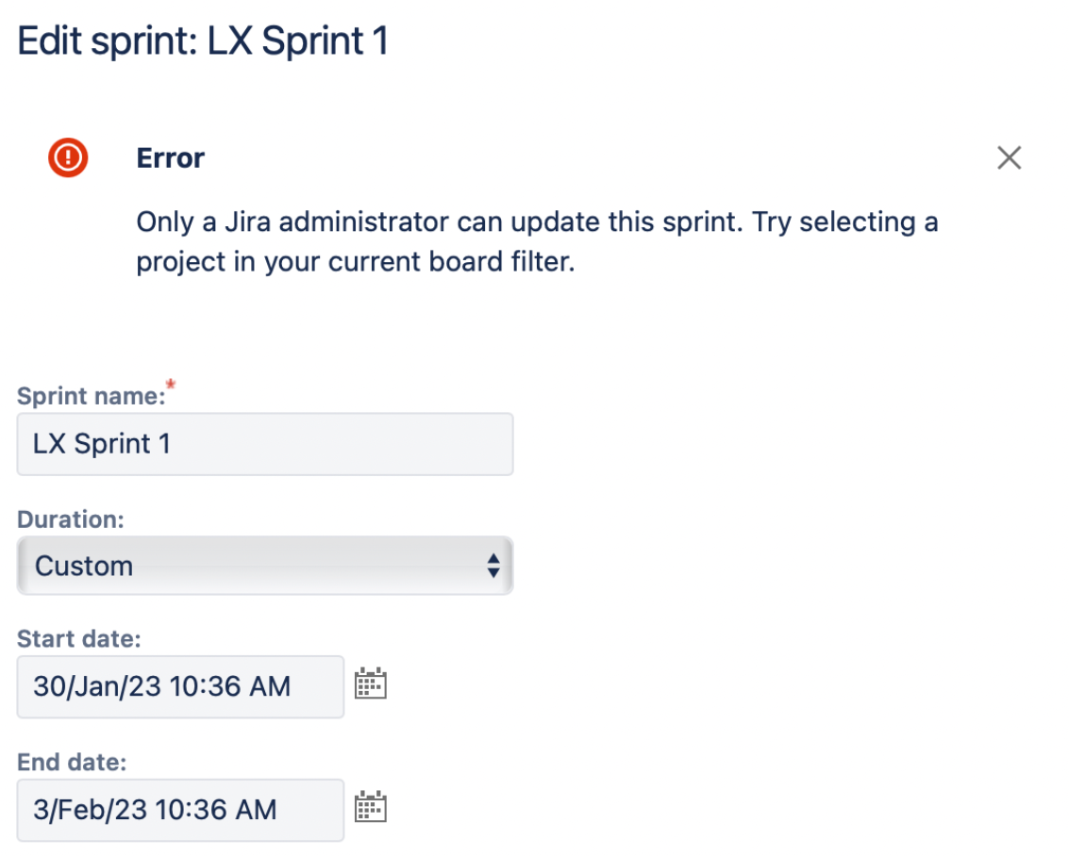Click the red required asterisk by Sprint name

[171, 385]
